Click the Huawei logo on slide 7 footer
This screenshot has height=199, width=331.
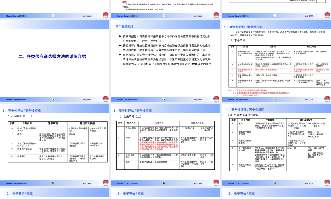[x=327, y=15]
